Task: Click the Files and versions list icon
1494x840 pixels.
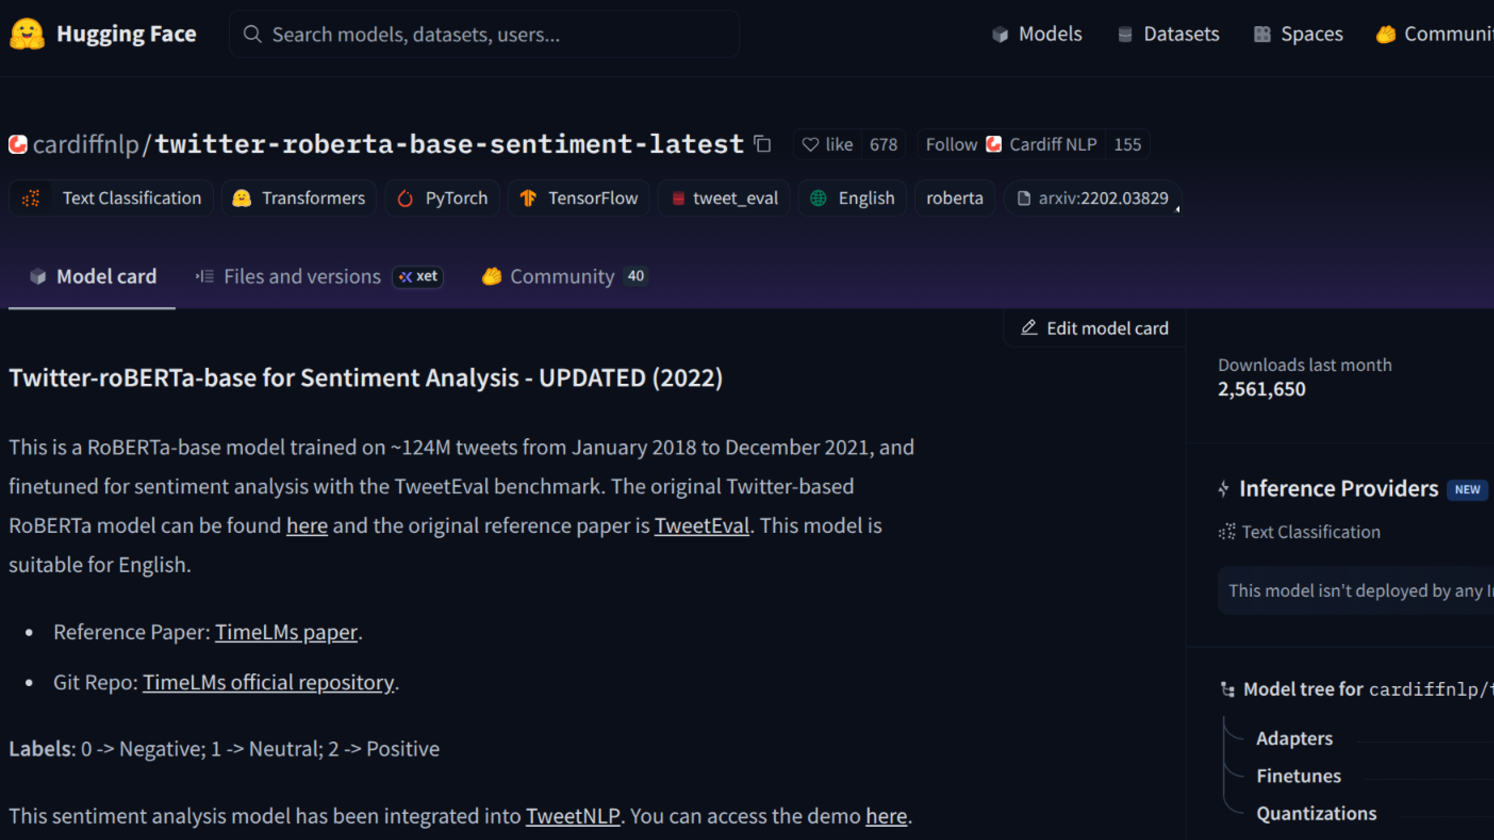Action: coord(205,276)
